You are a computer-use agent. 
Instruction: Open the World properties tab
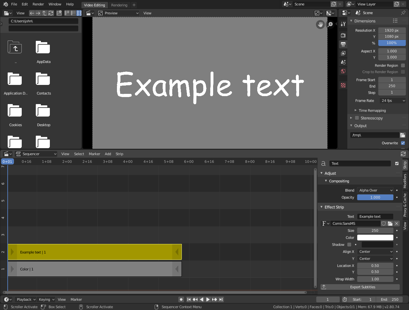(343, 71)
